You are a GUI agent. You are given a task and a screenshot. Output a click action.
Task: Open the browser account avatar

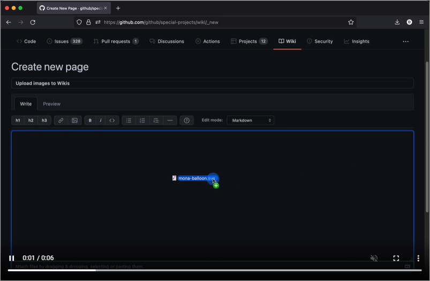coord(409,22)
